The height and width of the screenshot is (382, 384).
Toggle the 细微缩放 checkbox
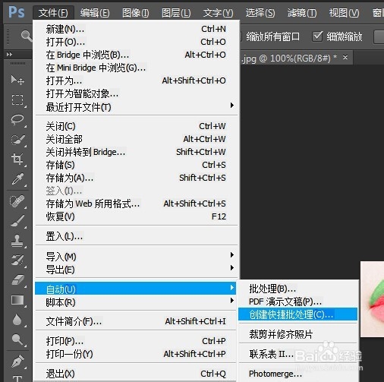[x=317, y=36]
